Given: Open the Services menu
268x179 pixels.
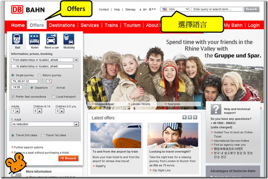Looking at the screenshot, I should click(90, 25).
